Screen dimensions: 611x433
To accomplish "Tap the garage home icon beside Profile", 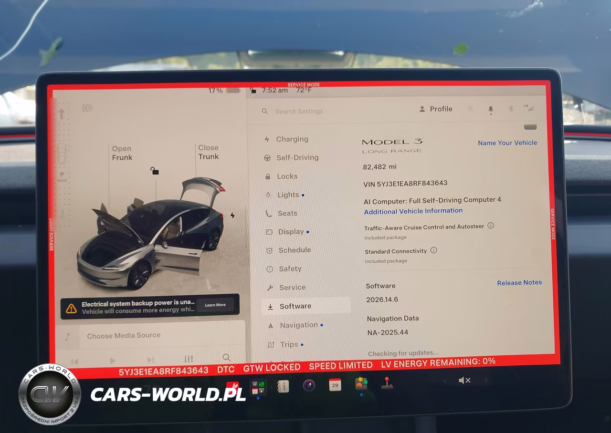I will [x=470, y=109].
